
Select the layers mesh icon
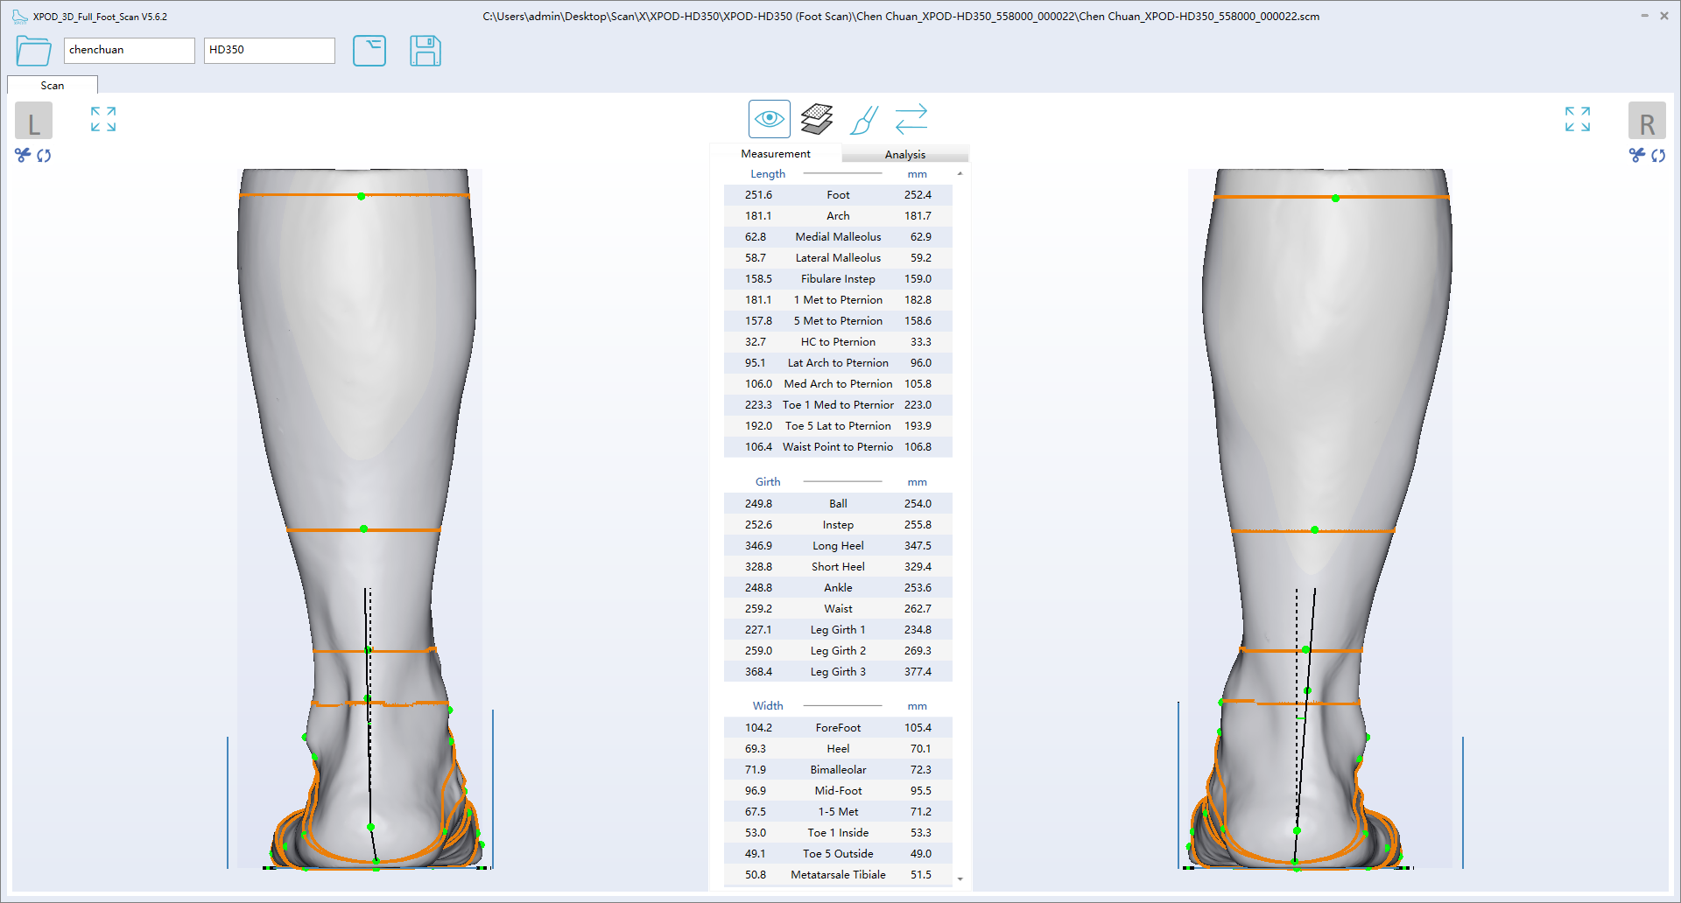point(817,119)
